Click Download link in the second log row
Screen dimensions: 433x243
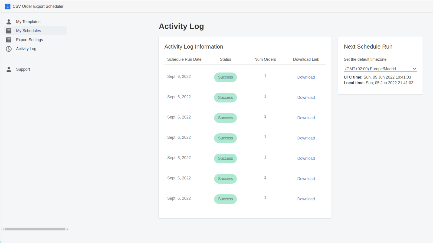pyautogui.click(x=306, y=97)
